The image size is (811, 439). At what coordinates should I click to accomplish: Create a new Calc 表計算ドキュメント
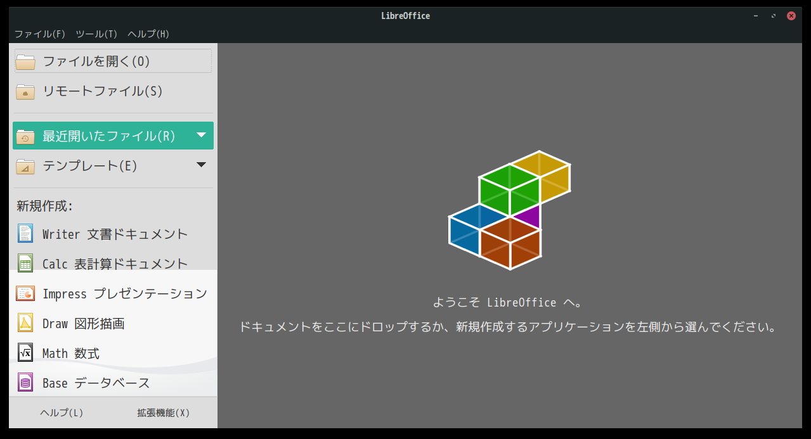click(113, 264)
